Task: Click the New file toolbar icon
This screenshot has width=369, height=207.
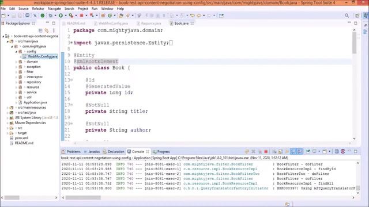Action: [x=3, y=16]
